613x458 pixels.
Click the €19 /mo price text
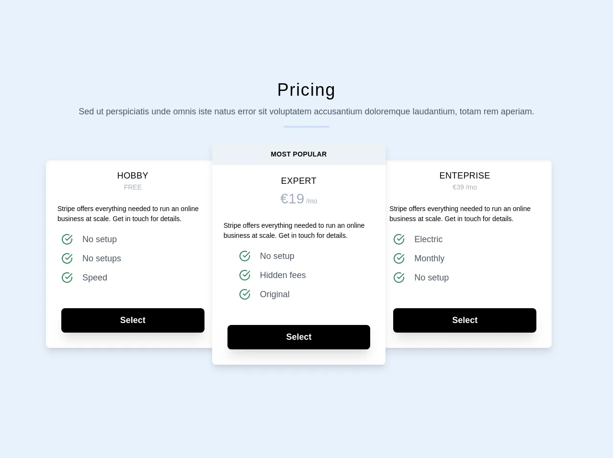pyautogui.click(x=298, y=199)
